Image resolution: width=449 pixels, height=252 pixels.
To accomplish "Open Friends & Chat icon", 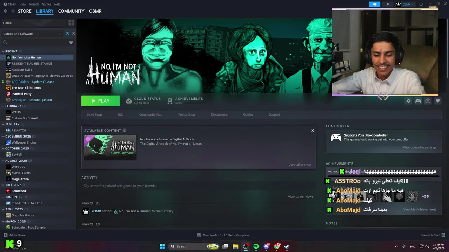I will pyautogui.click(x=443, y=235).
